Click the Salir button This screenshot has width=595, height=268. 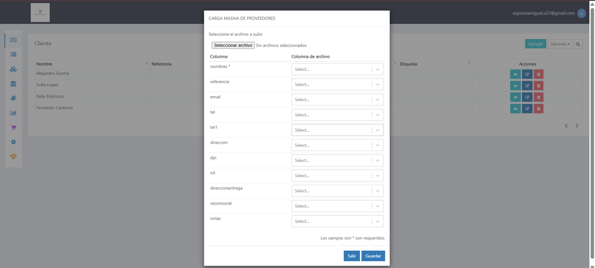tap(352, 256)
